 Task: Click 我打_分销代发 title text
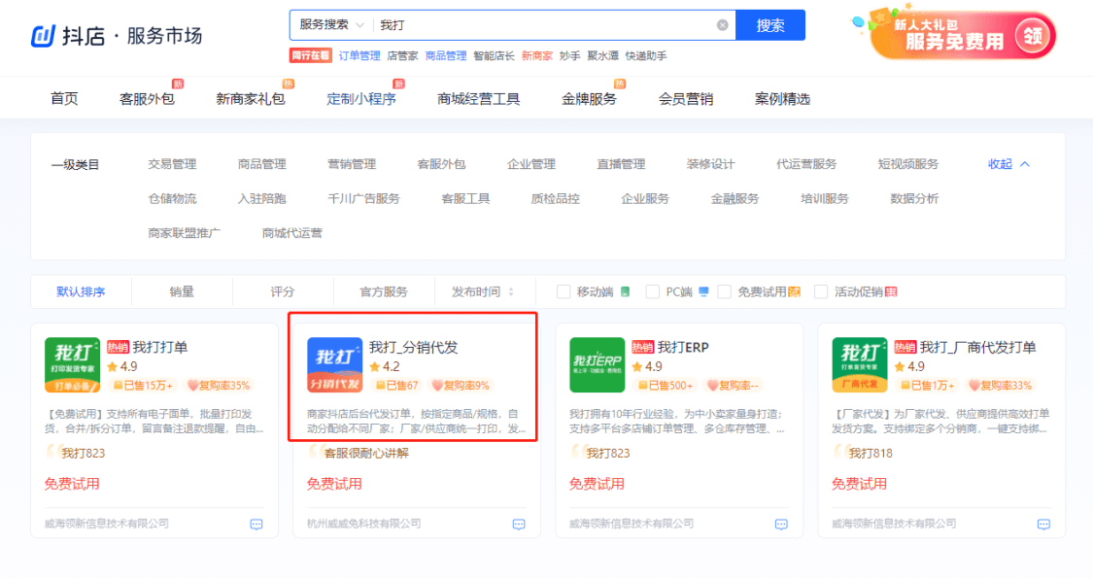[413, 347]
